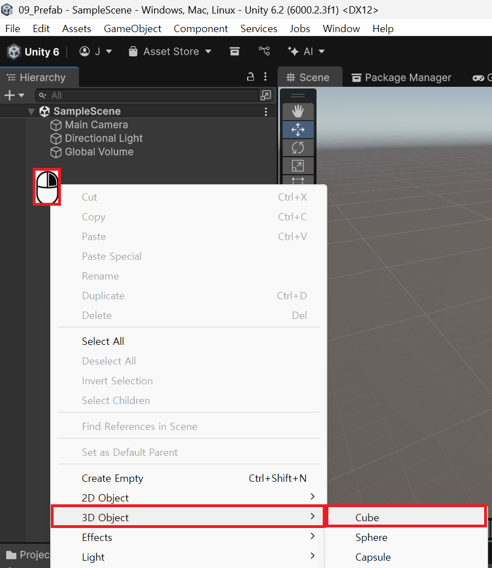Switch to the Hierarchy tab
Image resolution: width=492 pixels, height=568 pixels.
tap(39, 77)
